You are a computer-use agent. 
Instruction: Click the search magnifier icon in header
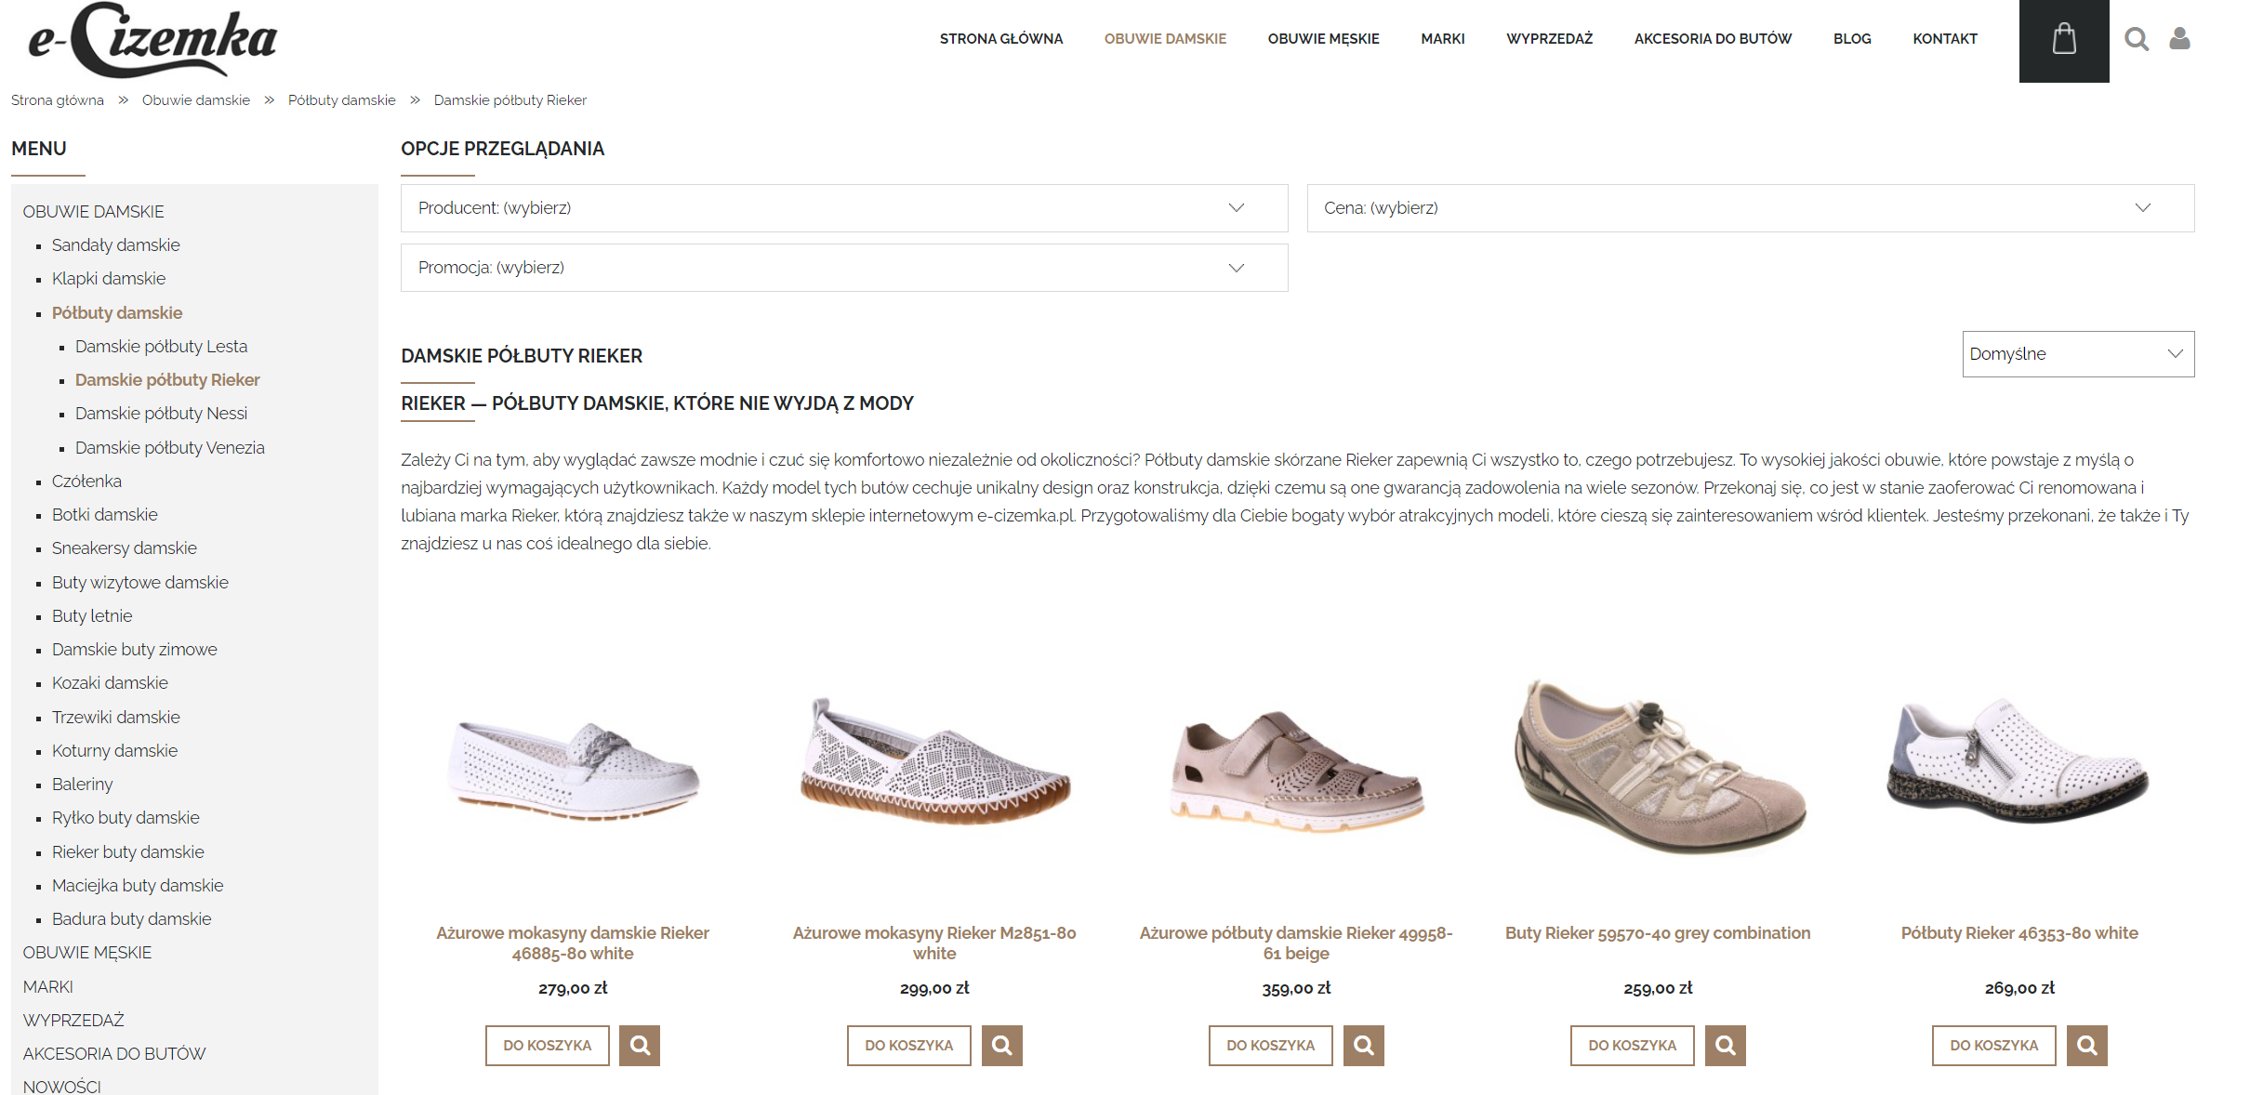(2137, 39)
